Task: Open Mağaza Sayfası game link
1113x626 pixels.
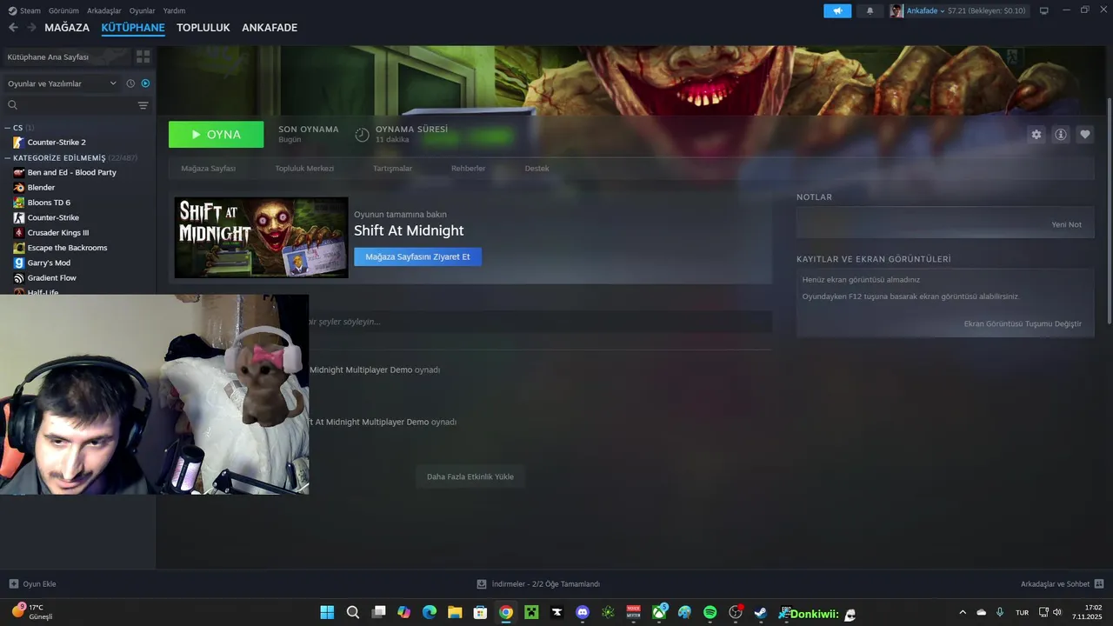Action: pyautogui.click(x=208, y=169)
